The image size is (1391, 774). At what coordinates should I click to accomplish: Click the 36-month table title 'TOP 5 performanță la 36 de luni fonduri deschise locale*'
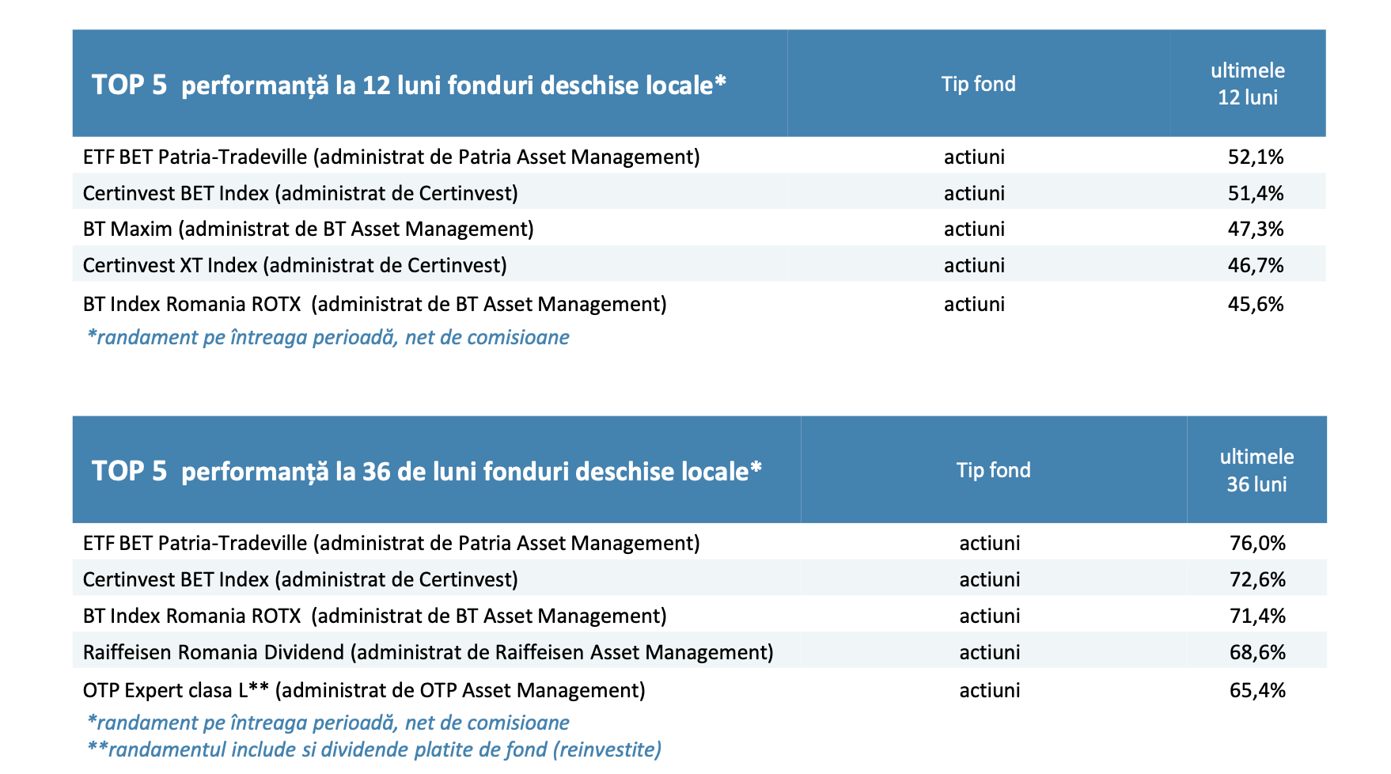[427, 471]
